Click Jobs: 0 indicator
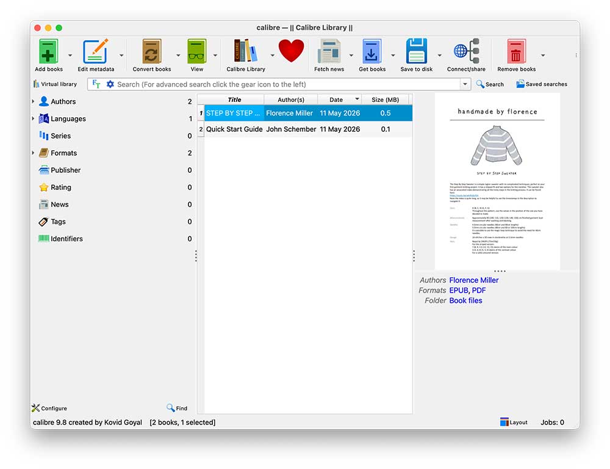610x469 pixels. 552,422
